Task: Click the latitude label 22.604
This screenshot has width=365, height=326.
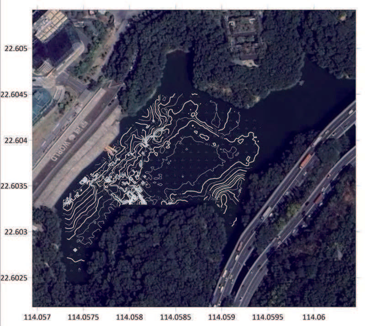Action: tap(16, 140)
